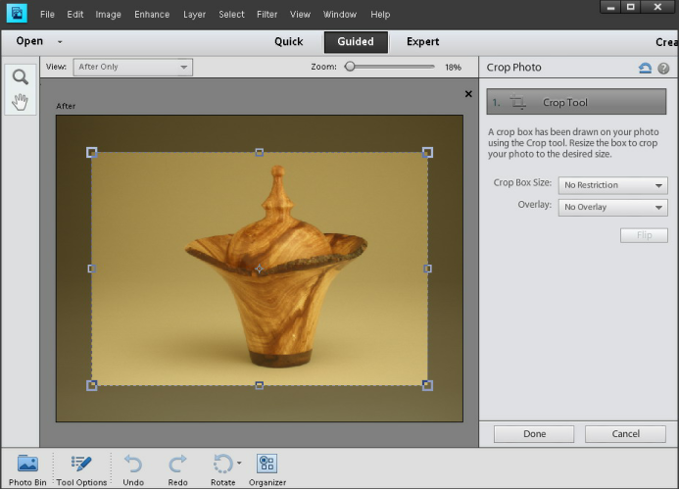679x490 pixels.
Task: Switch to the Expert tab
Action: click(x=423, y=42)
